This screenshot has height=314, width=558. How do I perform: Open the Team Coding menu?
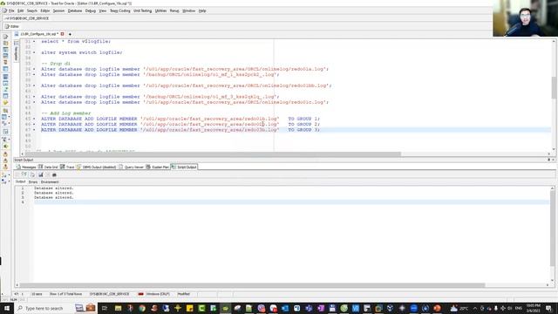point(120,11)
